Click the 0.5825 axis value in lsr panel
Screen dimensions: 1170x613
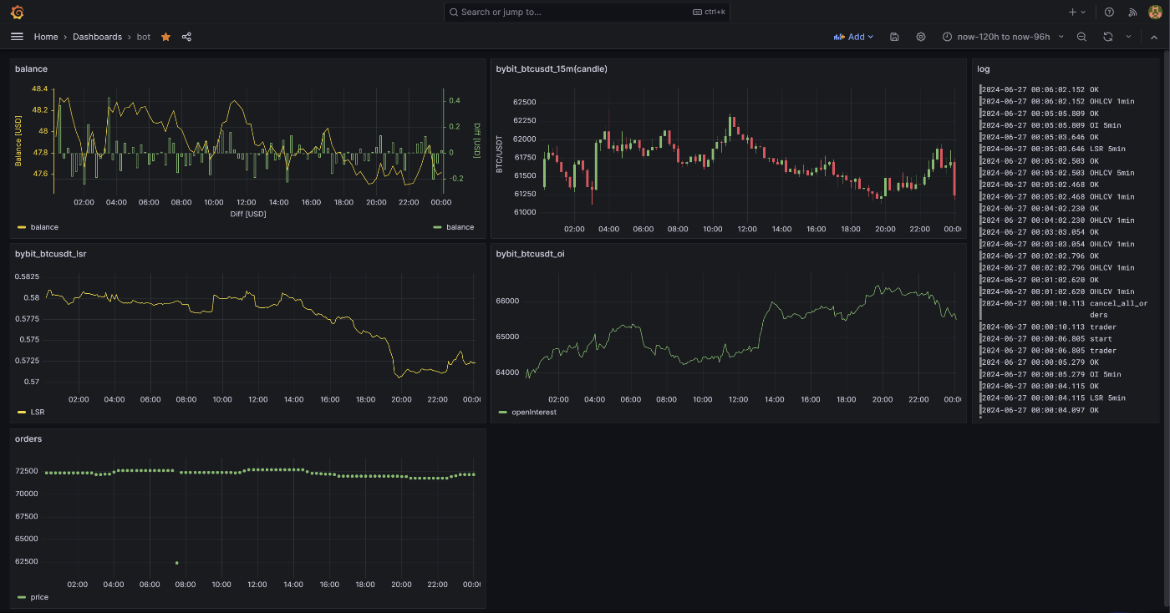(x=27, y=276)
